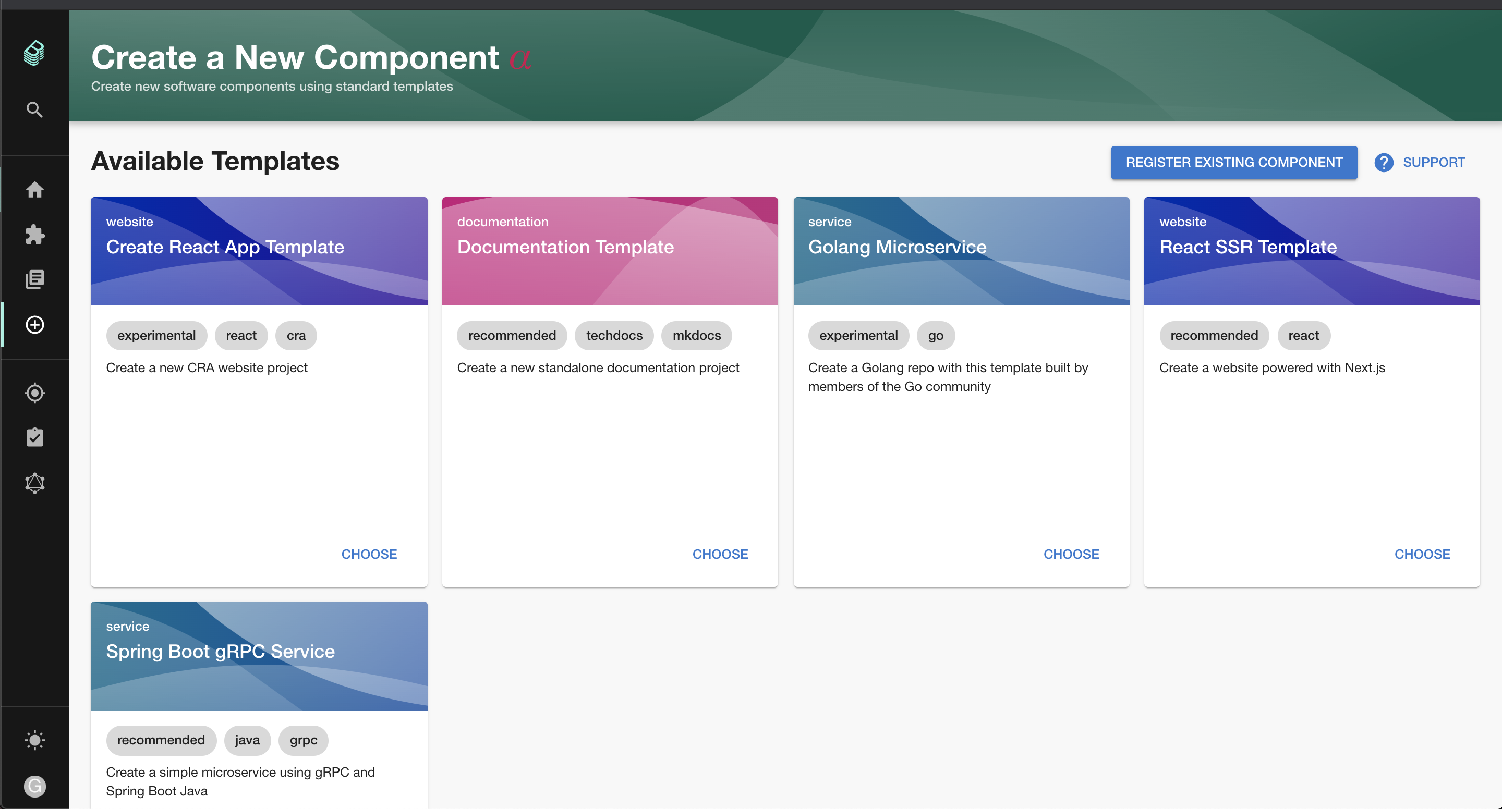Viewport: 1502px width, 809px height.
Task: Choose the Create React App Template
Action: [369, 554]
